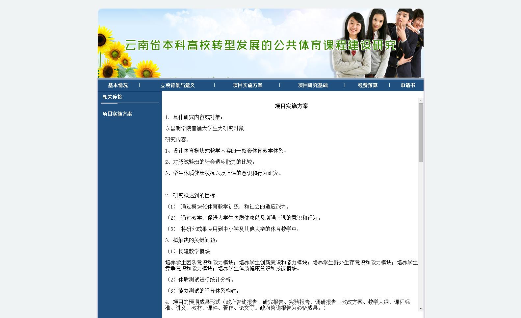Click the section heading 3. 拟解决的关键问题
The image size is (521, 318).
point(191,240)
